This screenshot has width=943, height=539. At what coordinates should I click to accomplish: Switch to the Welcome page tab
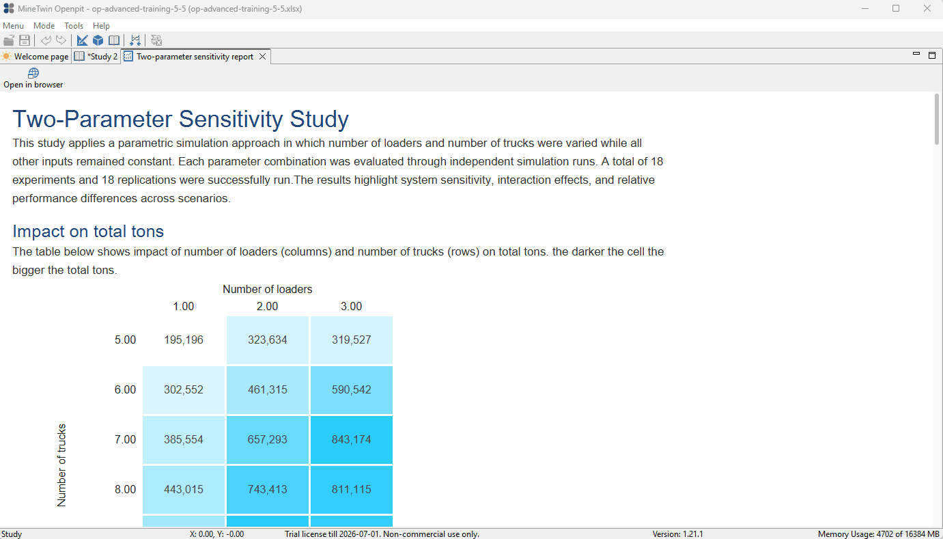(36, 57)
